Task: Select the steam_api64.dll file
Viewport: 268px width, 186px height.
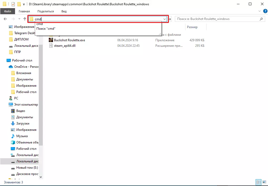Action: coord(65,46)
